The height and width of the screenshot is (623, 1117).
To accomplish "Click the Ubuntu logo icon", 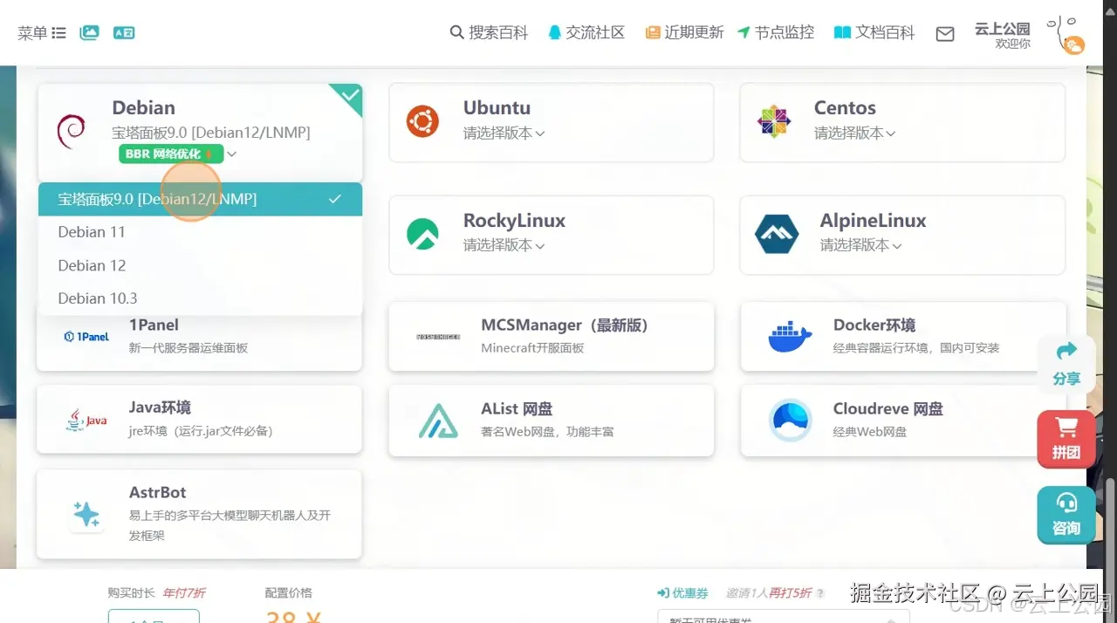I will (x=422, y=121).
